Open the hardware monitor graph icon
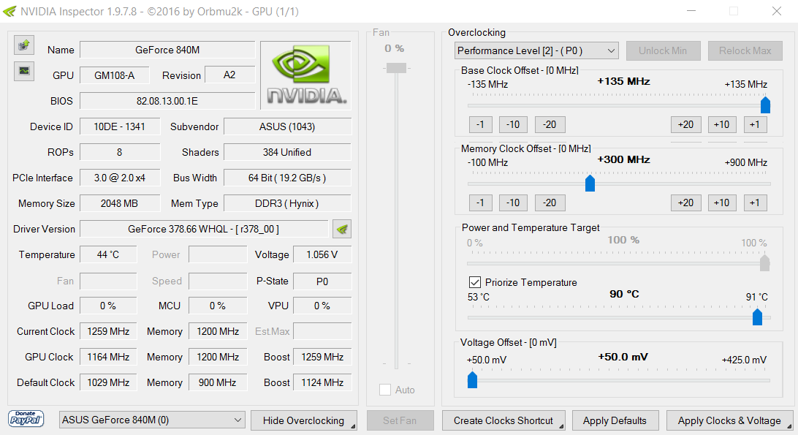 [24, 71]
